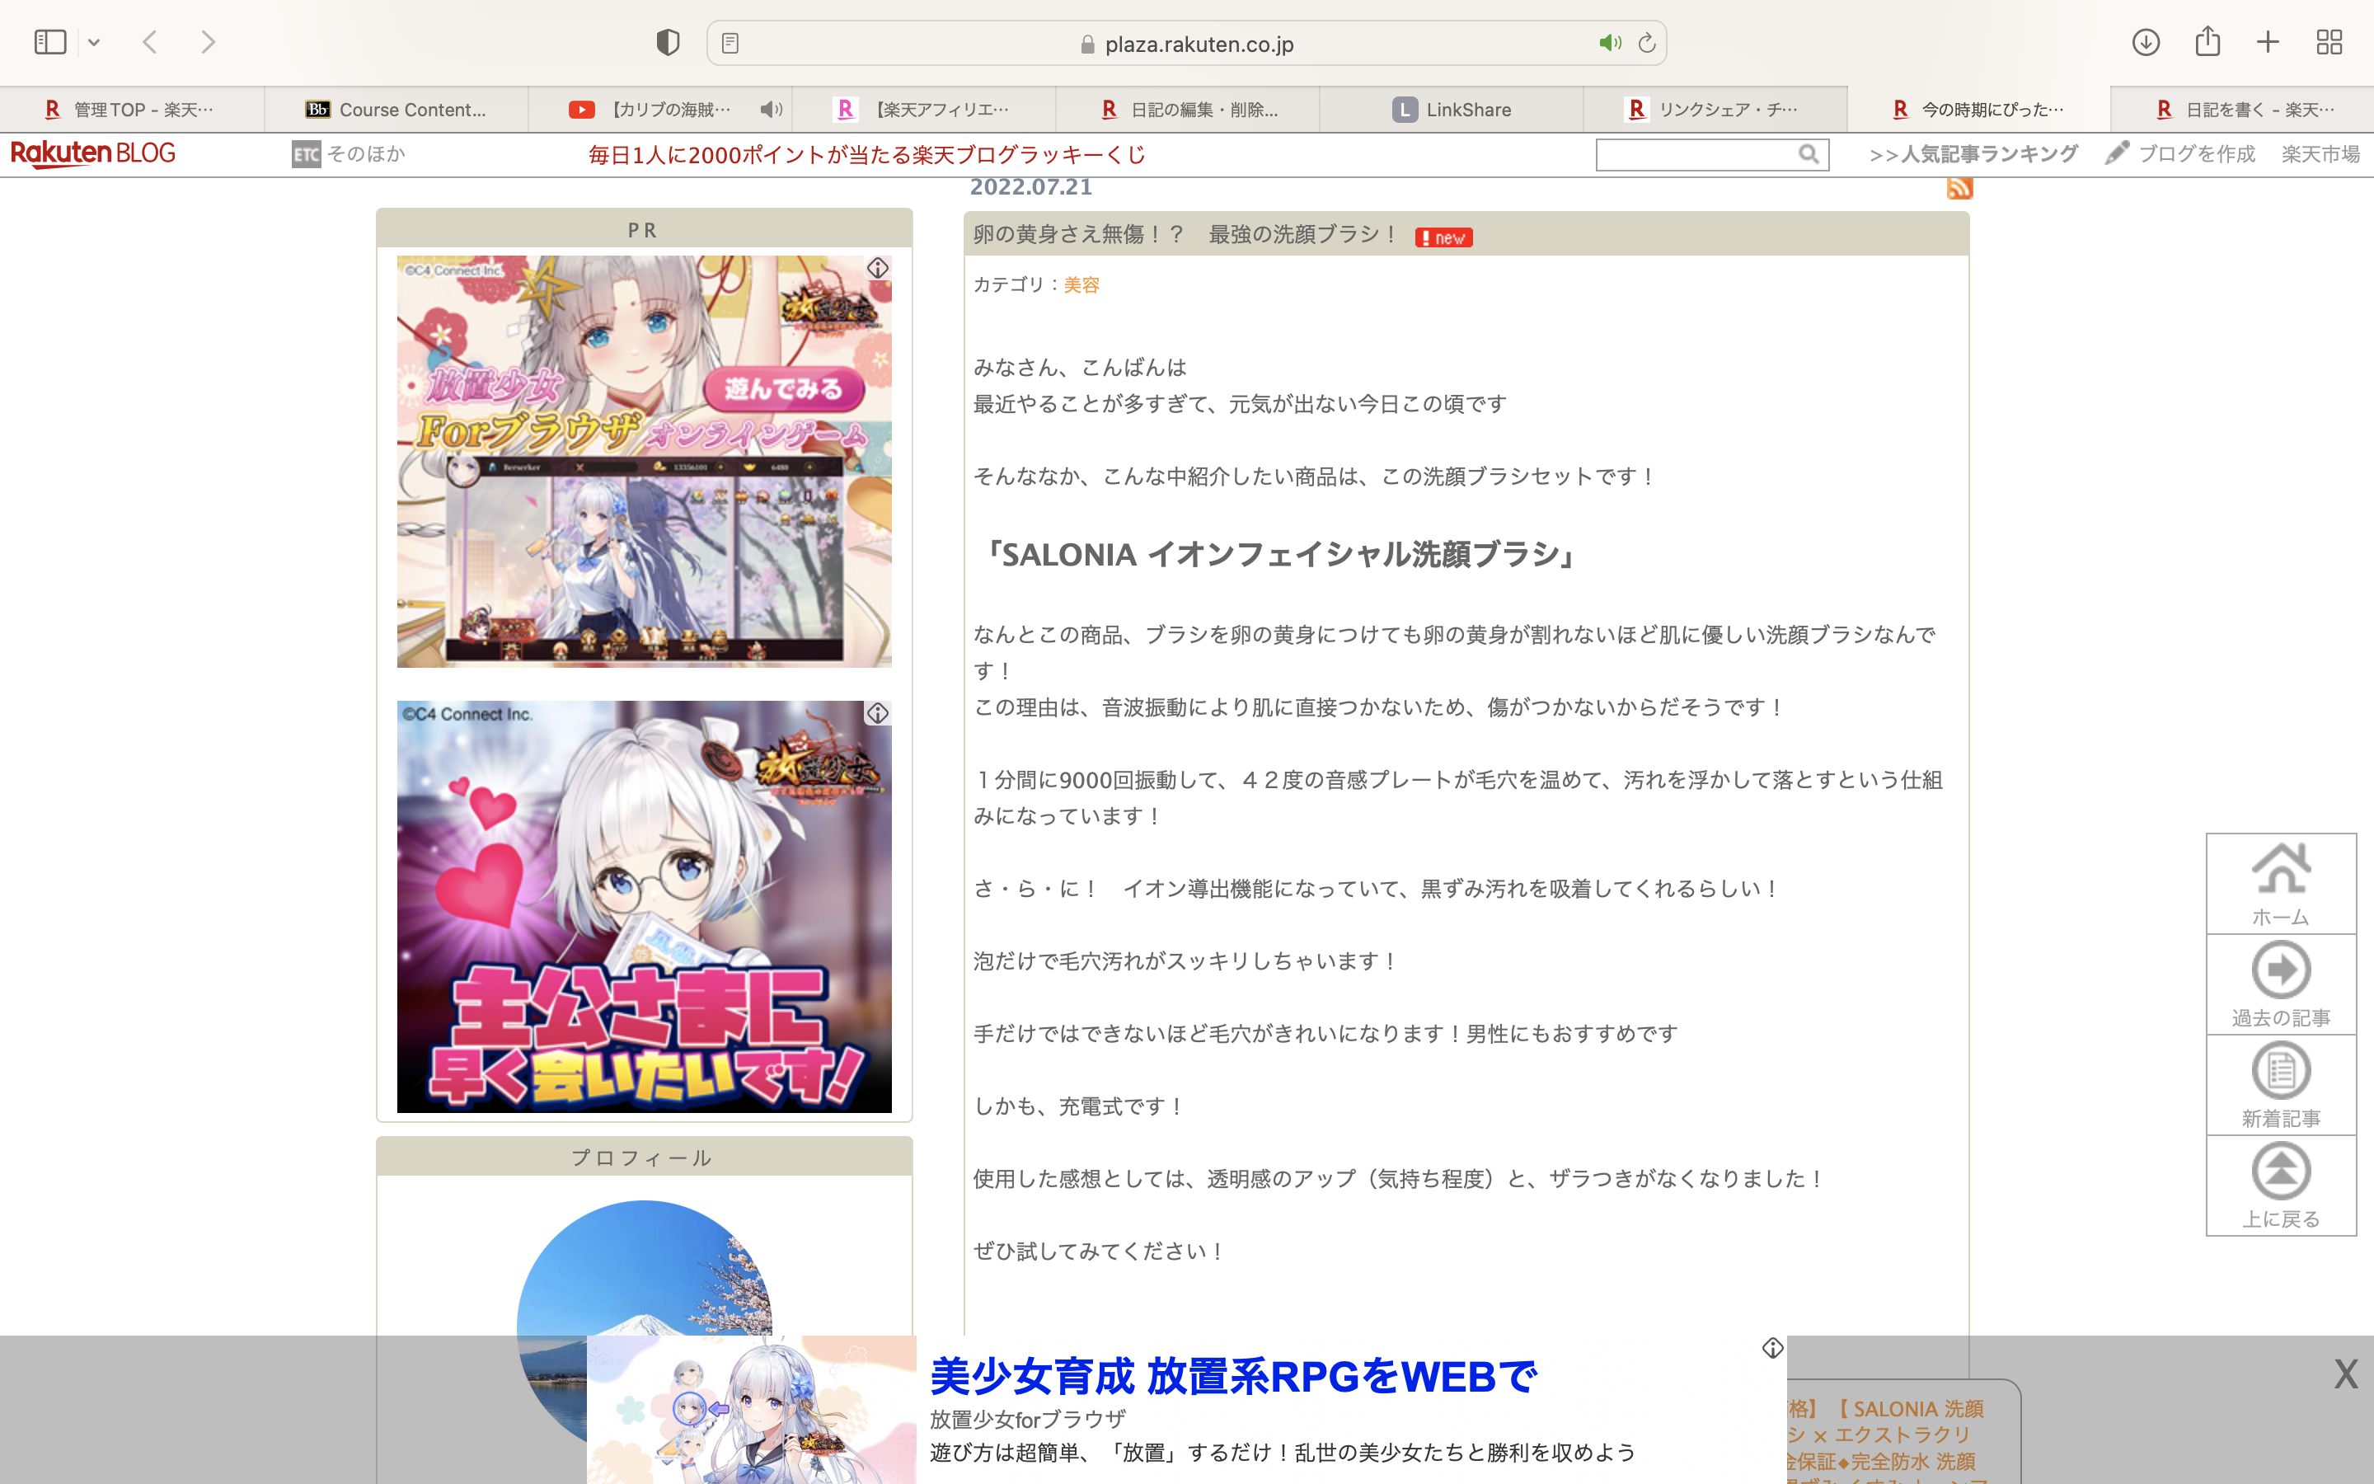Click the 上に戻る up-arrow icon

tap(2281, 1171)
